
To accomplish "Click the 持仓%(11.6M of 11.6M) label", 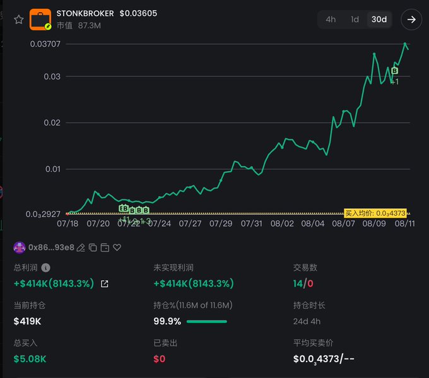I will [x=193, y=305].
